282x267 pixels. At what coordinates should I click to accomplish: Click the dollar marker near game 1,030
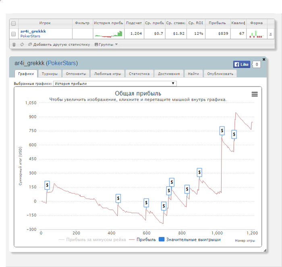pos(222,131)
